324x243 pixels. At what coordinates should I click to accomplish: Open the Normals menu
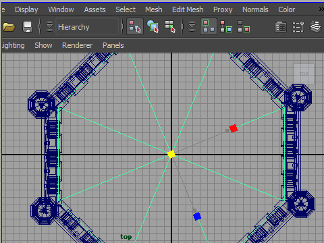pyautogui.click(x=255, y=9)
